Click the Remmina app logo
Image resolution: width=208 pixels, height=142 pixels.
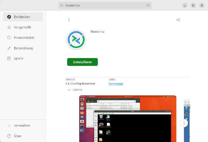76,39
